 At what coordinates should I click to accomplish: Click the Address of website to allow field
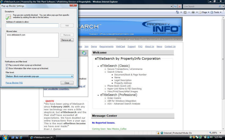click(x=32, y=25)
